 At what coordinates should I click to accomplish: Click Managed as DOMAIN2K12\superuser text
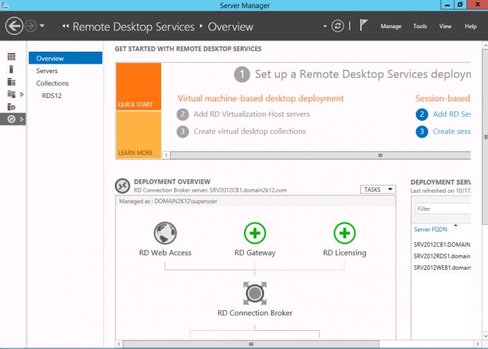(168, 201)
